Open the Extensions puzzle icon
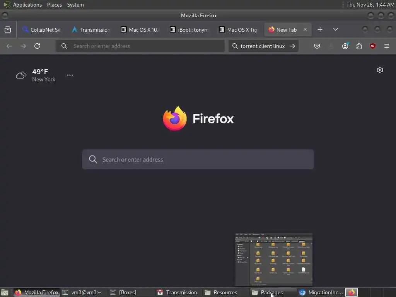This screenshot has width=396, height=297. pos(359,46)
